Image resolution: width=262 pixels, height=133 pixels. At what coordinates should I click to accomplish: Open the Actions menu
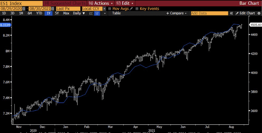tap(101, 3)
